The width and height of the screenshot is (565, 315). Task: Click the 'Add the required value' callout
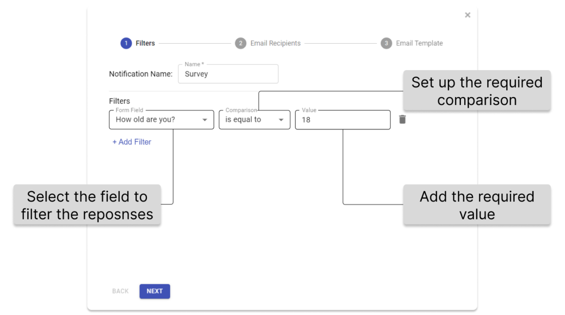click(477, 205)
